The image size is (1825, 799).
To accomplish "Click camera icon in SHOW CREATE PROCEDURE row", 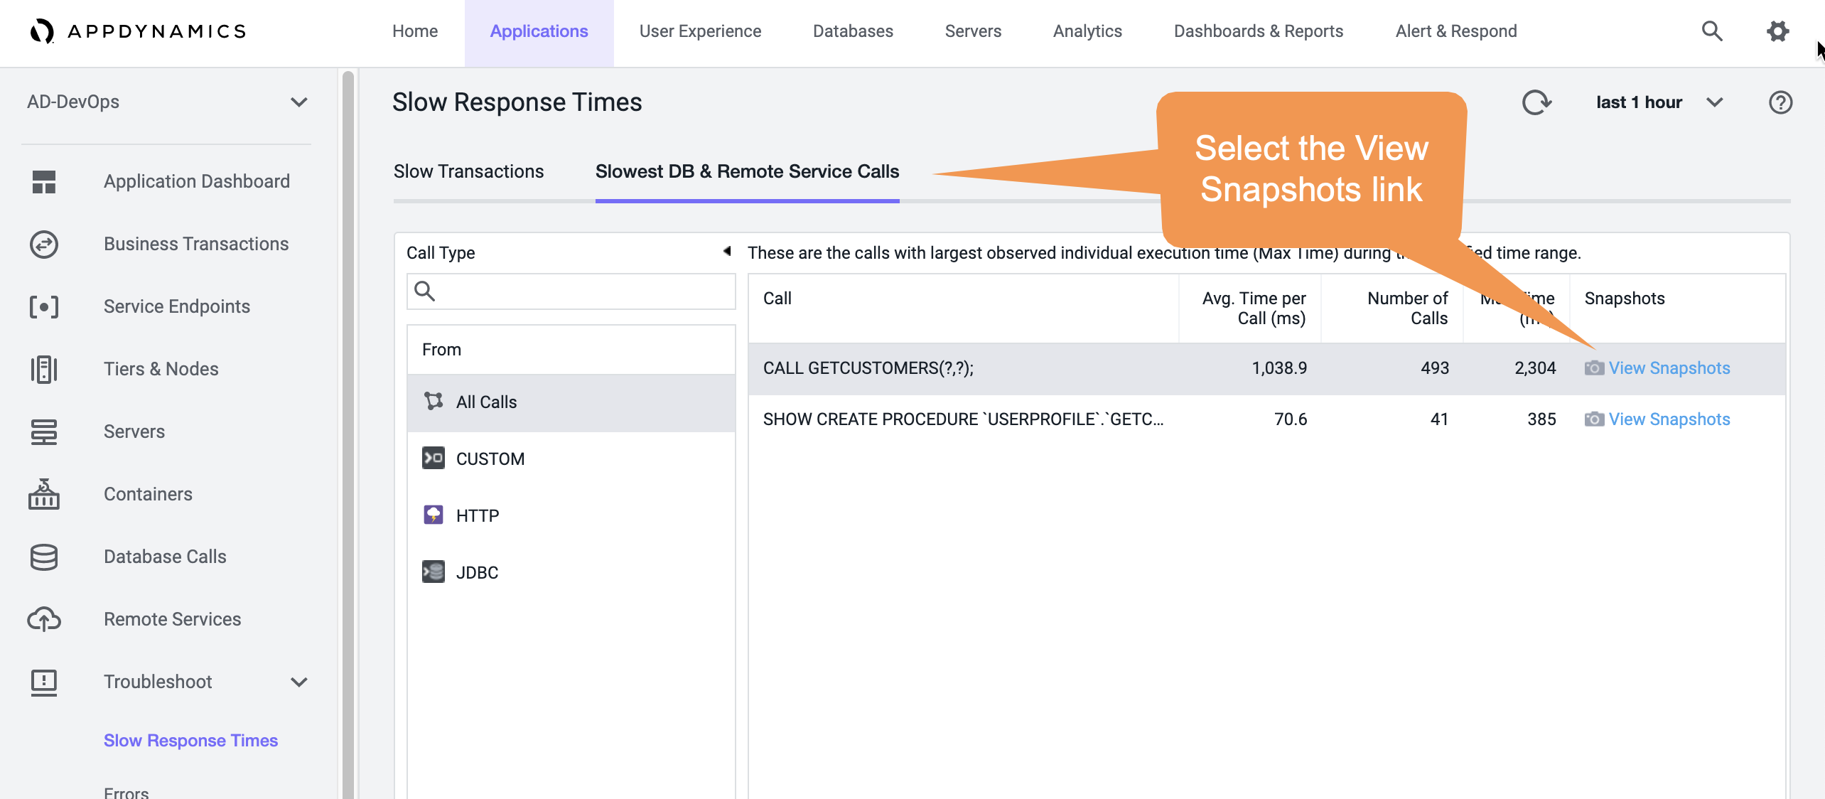I will [1594, 419].
